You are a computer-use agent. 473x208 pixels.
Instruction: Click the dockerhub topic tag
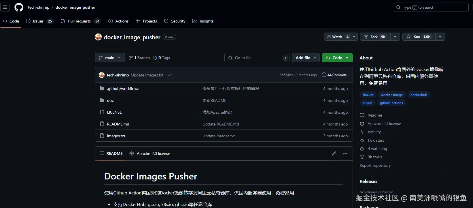pos(419,95)
